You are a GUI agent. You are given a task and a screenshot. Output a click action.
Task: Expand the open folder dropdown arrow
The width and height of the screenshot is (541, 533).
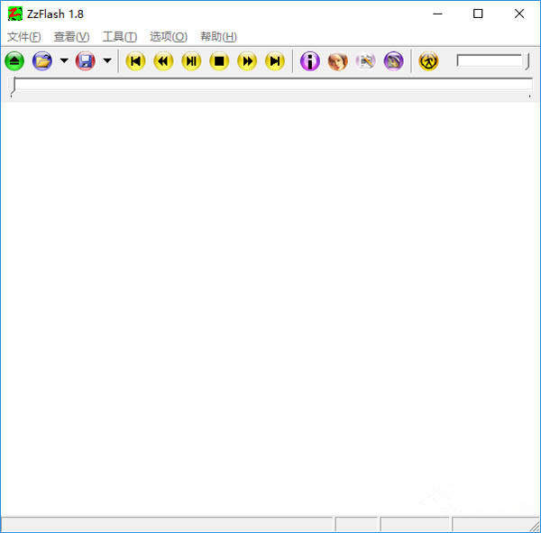[64, 61]
